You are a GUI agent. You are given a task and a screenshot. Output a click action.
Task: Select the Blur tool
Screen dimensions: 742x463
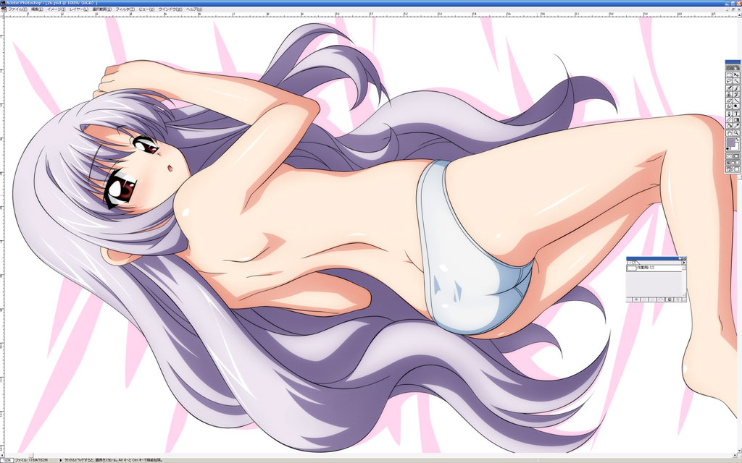(x=729, y=106)
